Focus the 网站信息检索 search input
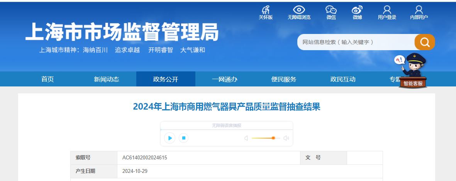456x181 pixels. tap(356, 42)
